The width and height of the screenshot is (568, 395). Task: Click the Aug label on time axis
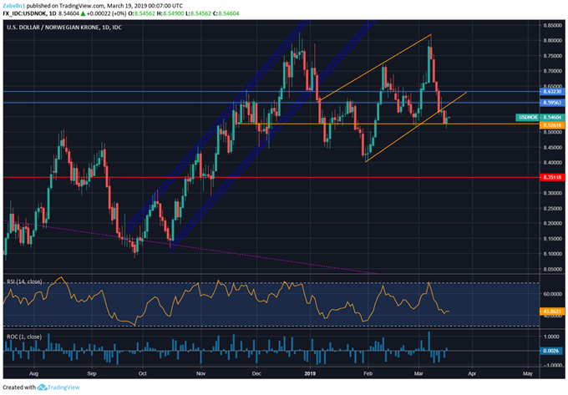(33, 373)
